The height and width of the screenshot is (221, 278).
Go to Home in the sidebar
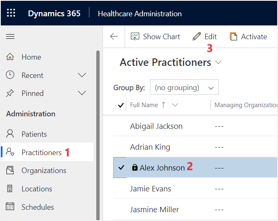point(31,57)
